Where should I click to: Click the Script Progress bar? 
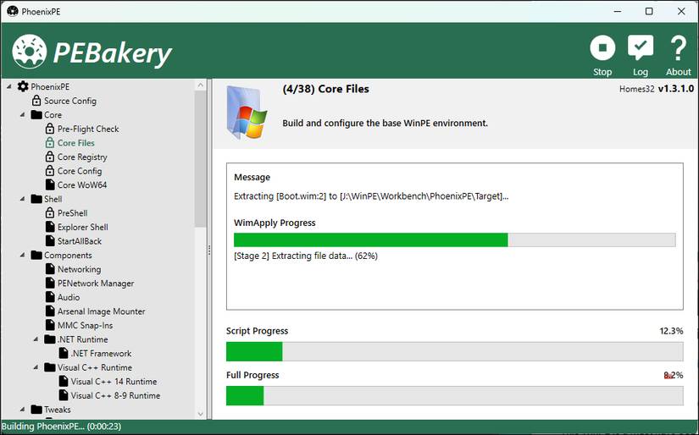coord(455,351)
